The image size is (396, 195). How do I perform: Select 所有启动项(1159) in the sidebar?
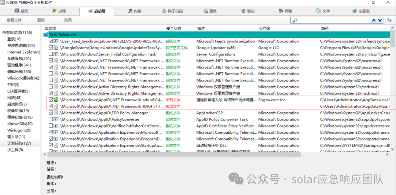[x=18, y=32]
